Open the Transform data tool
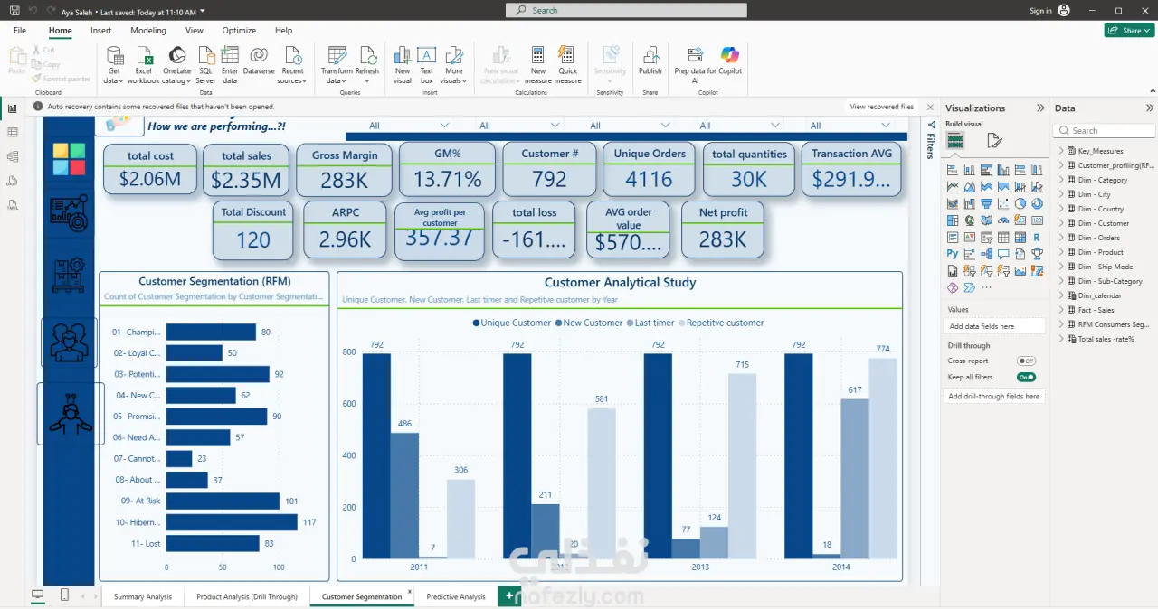The height and width of the screenshot is (609, 1158). pyautogui.click(x=337, y=64)
